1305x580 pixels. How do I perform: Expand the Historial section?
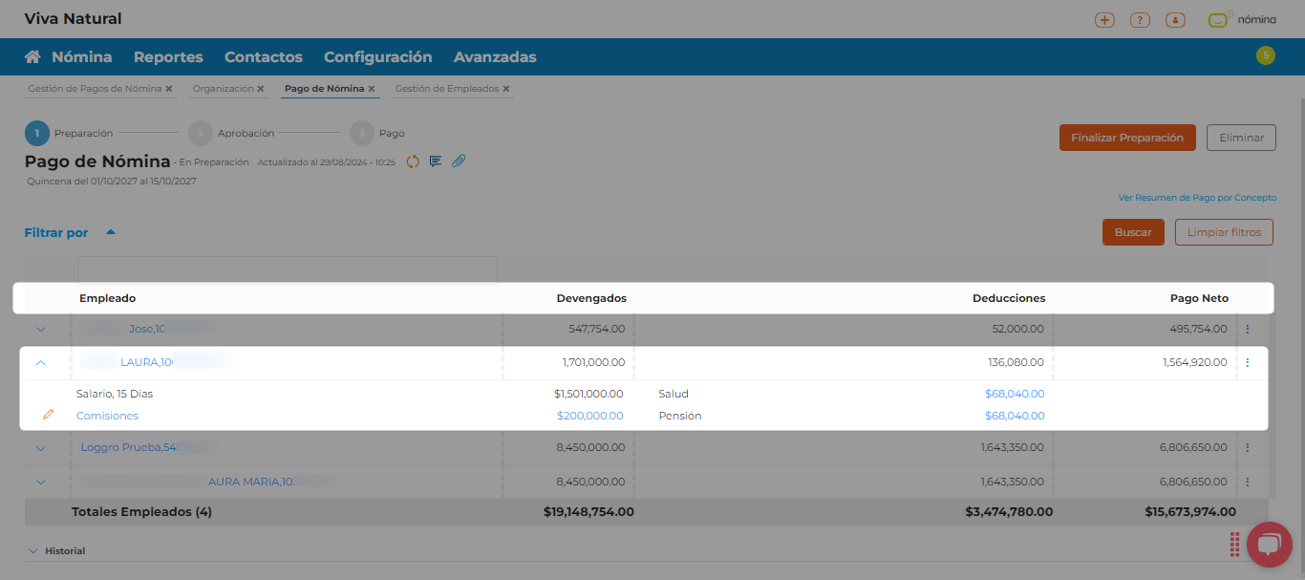[x=33, y=551]
